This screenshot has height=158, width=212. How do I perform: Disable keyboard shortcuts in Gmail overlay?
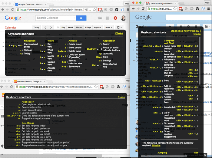(156, 146)
